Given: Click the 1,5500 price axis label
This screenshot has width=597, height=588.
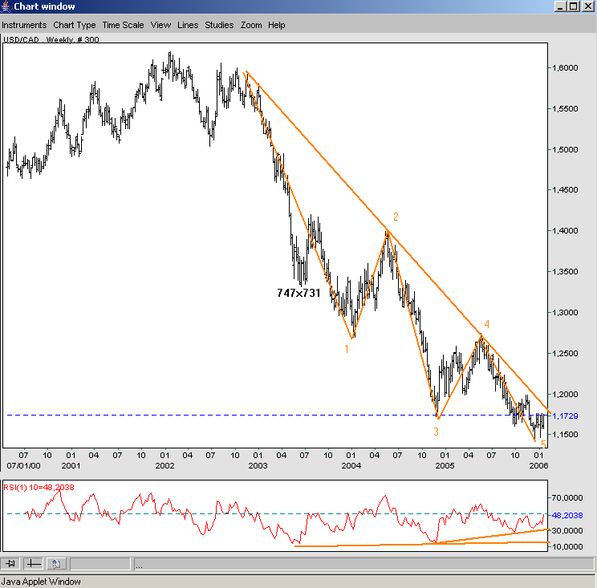Looking at the screenshot, I should pos(565,109).
